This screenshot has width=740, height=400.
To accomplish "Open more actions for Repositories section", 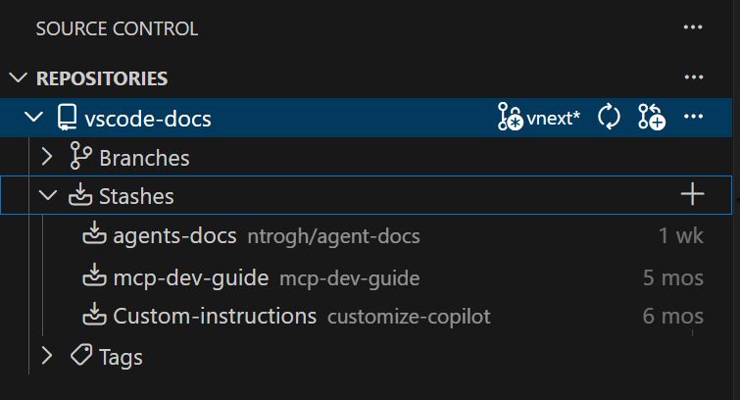I will tap(694, 78).
